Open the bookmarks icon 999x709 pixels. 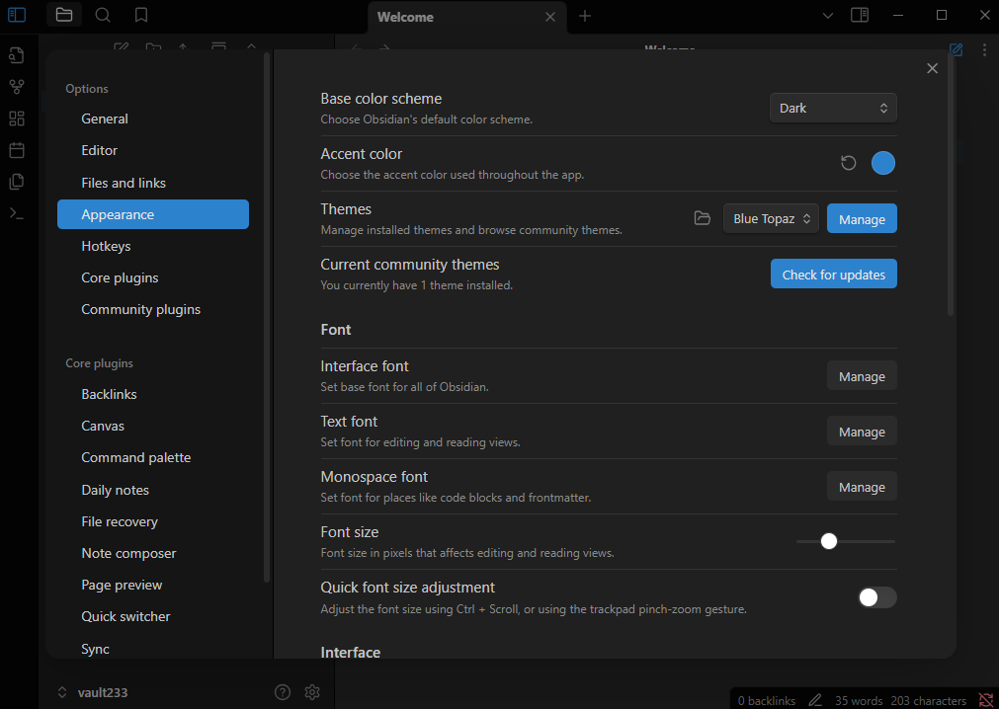[x=141, y=15]
